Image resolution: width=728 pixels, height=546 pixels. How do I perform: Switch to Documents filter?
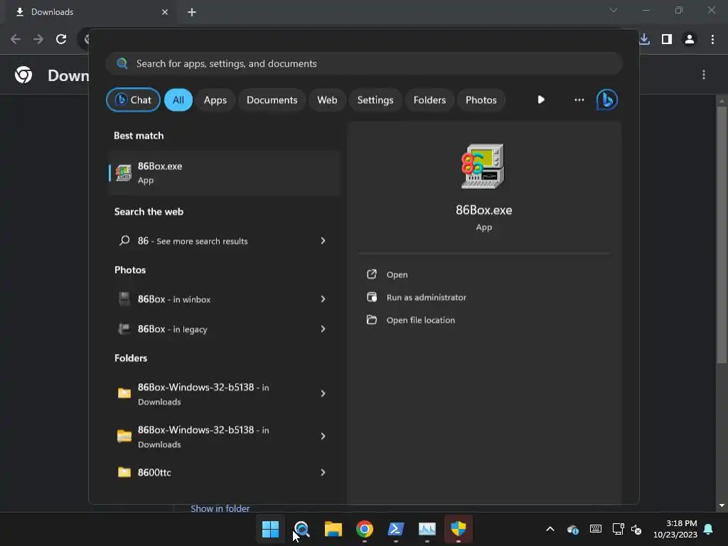272,100
